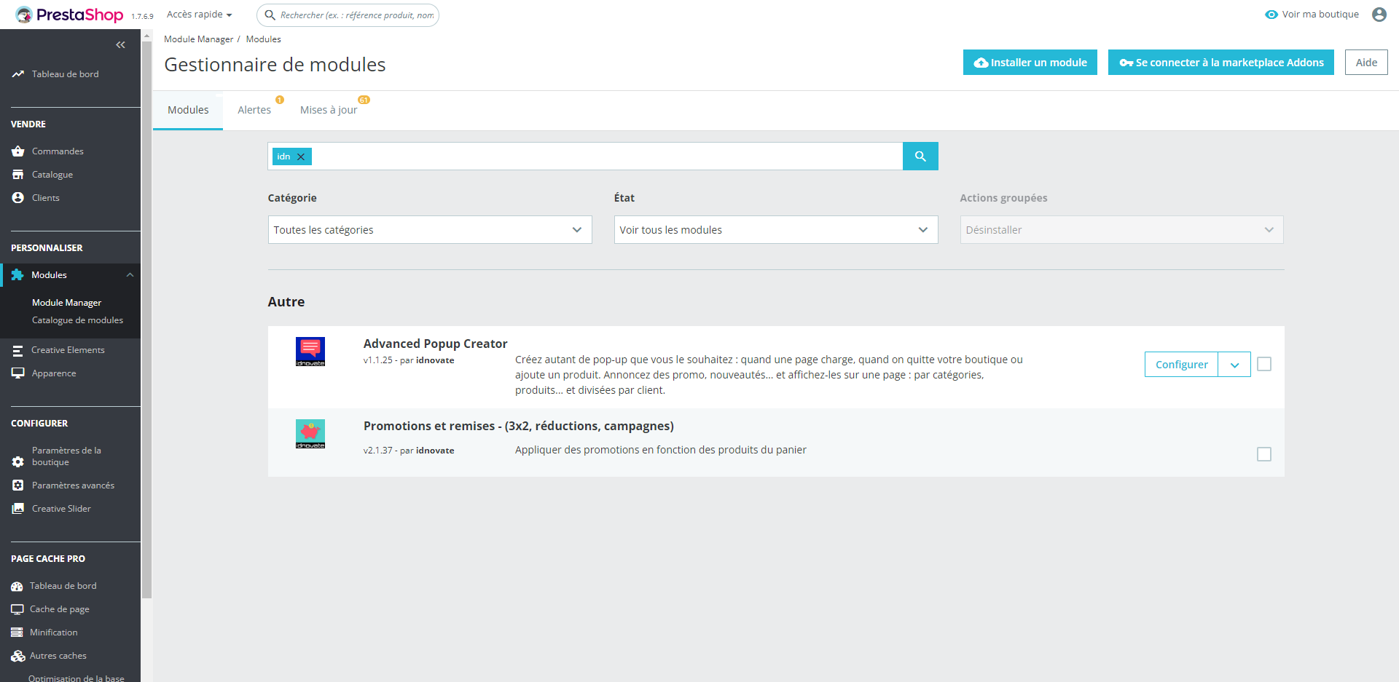Click Module Manager breadcrumb link
Image resolution: width=1399 pixels, height=682 pixels.
tap(199, 39)
